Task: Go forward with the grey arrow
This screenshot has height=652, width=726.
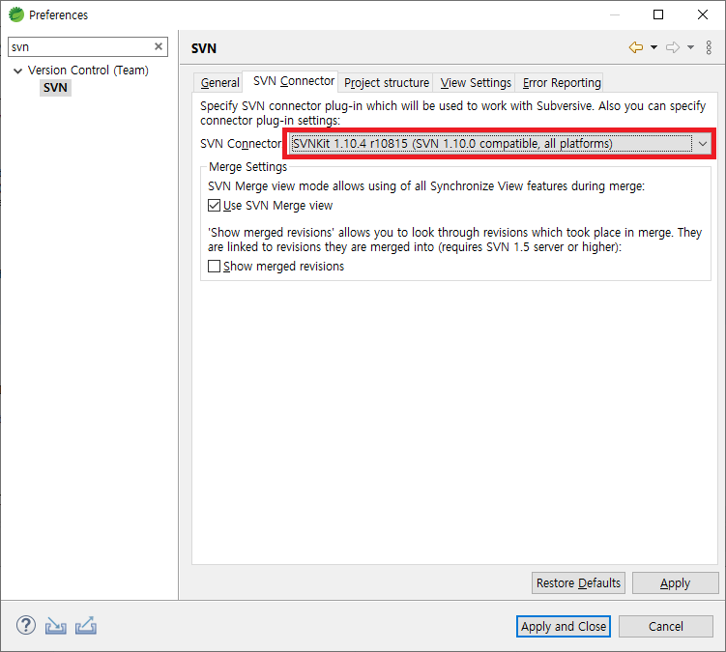Action: coord(673,47)
